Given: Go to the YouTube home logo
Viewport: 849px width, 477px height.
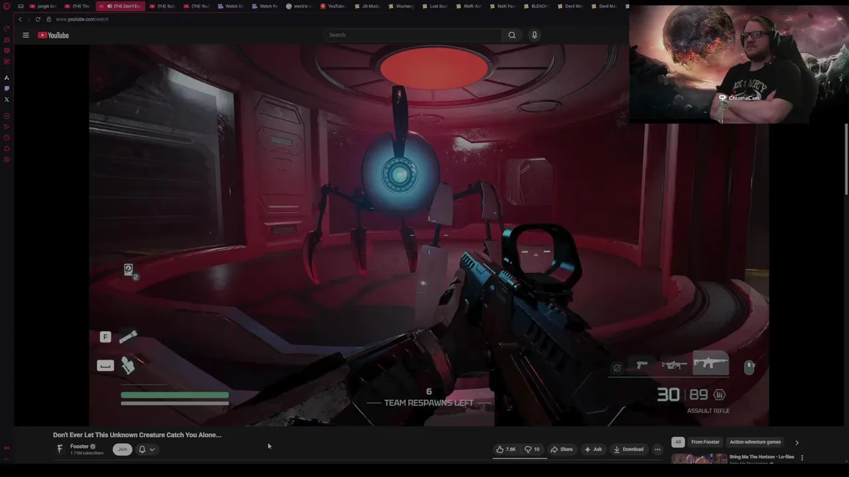Looking at the screenshot, I should click(x=53, y=35).
